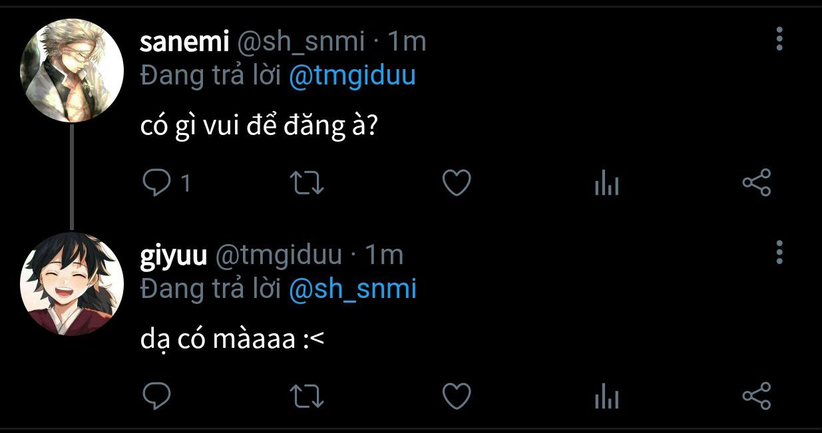This screenshot has height=433, width=822.
Task: Like giyuu's tweet with the heart
Action: [457, 396]
